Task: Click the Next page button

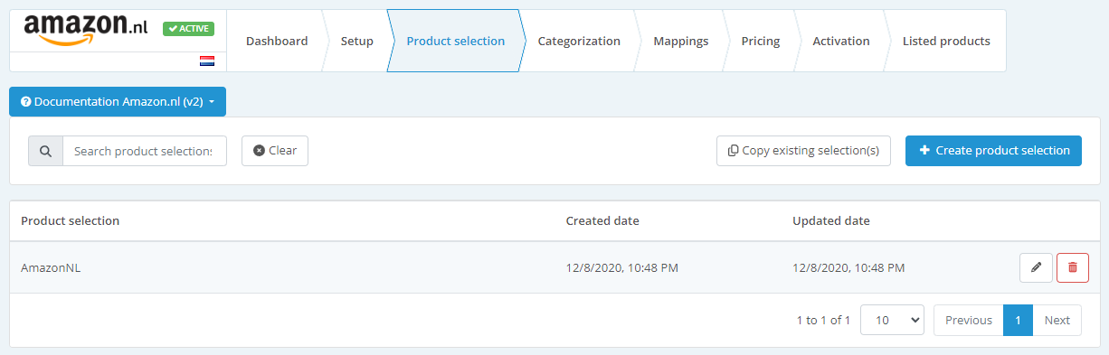Action: pyautogui.click(x=1057, y=320)
